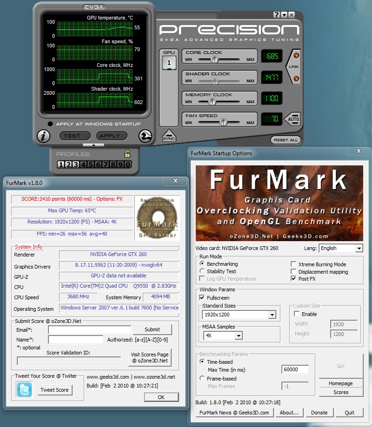This screenshot has height=427, width=372.
Task: Open the Lang English dropdown
Action: pos(341,248)
